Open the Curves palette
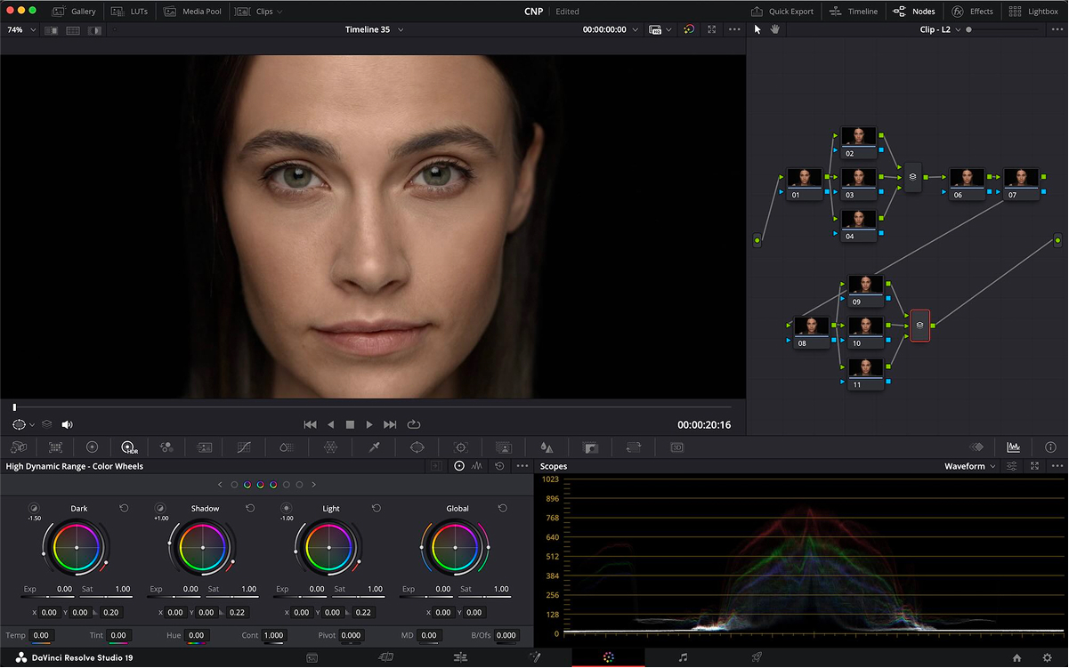This screenshot has height=668, width=1069. click(244, 447)
